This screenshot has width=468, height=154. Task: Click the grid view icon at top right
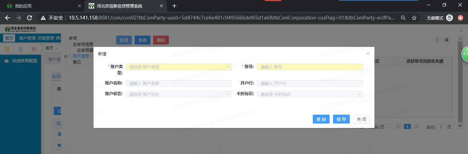[x=446, y=40]
